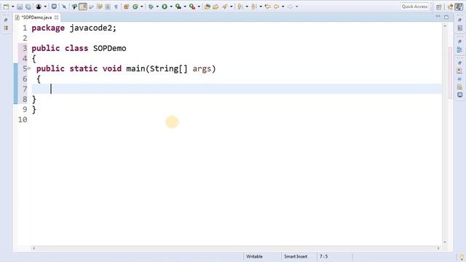The image size is (466, 262).
Task: Minimize the editor area
Action: 438,17
